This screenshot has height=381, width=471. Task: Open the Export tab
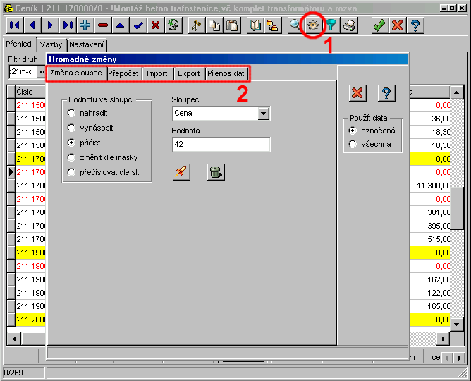[x=188, y=73]
